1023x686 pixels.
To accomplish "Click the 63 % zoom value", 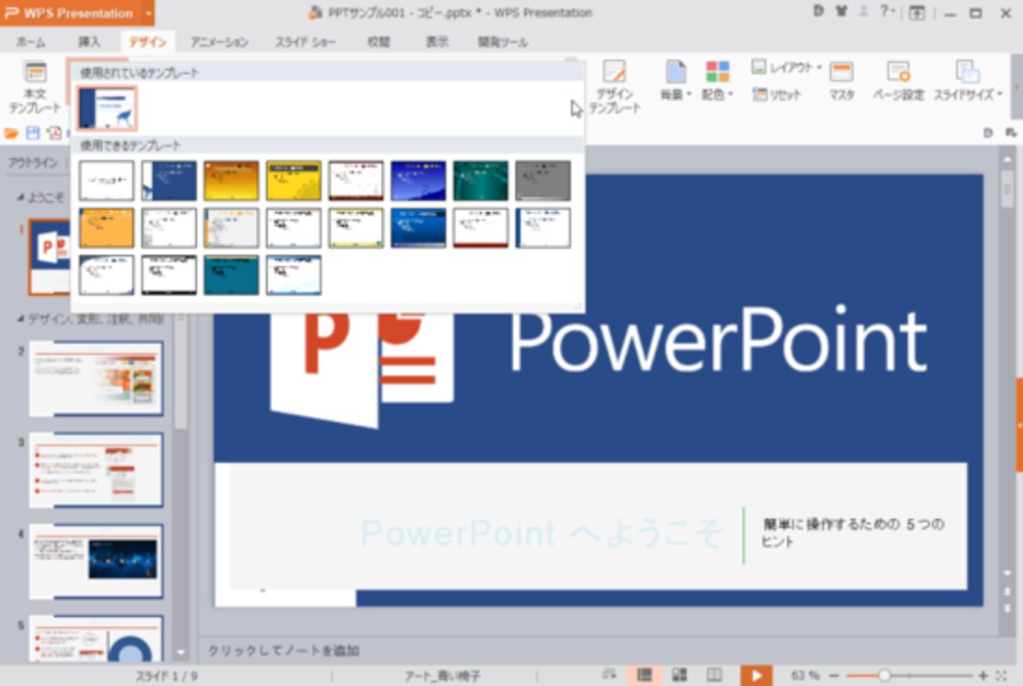I will 805,676.
